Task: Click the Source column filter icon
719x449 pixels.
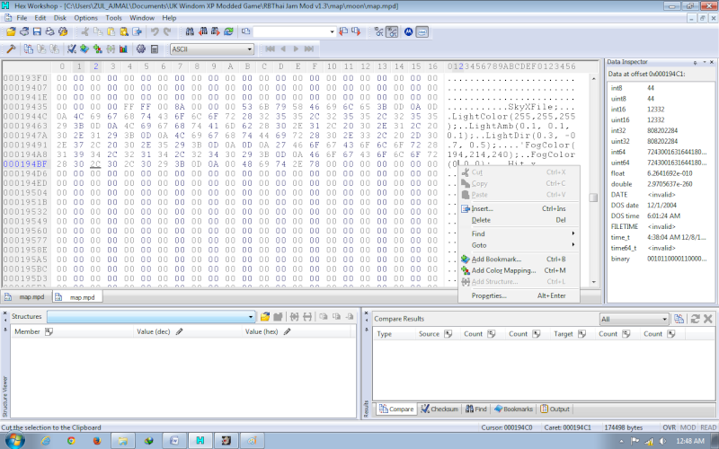Action: (x=448, y=334)
